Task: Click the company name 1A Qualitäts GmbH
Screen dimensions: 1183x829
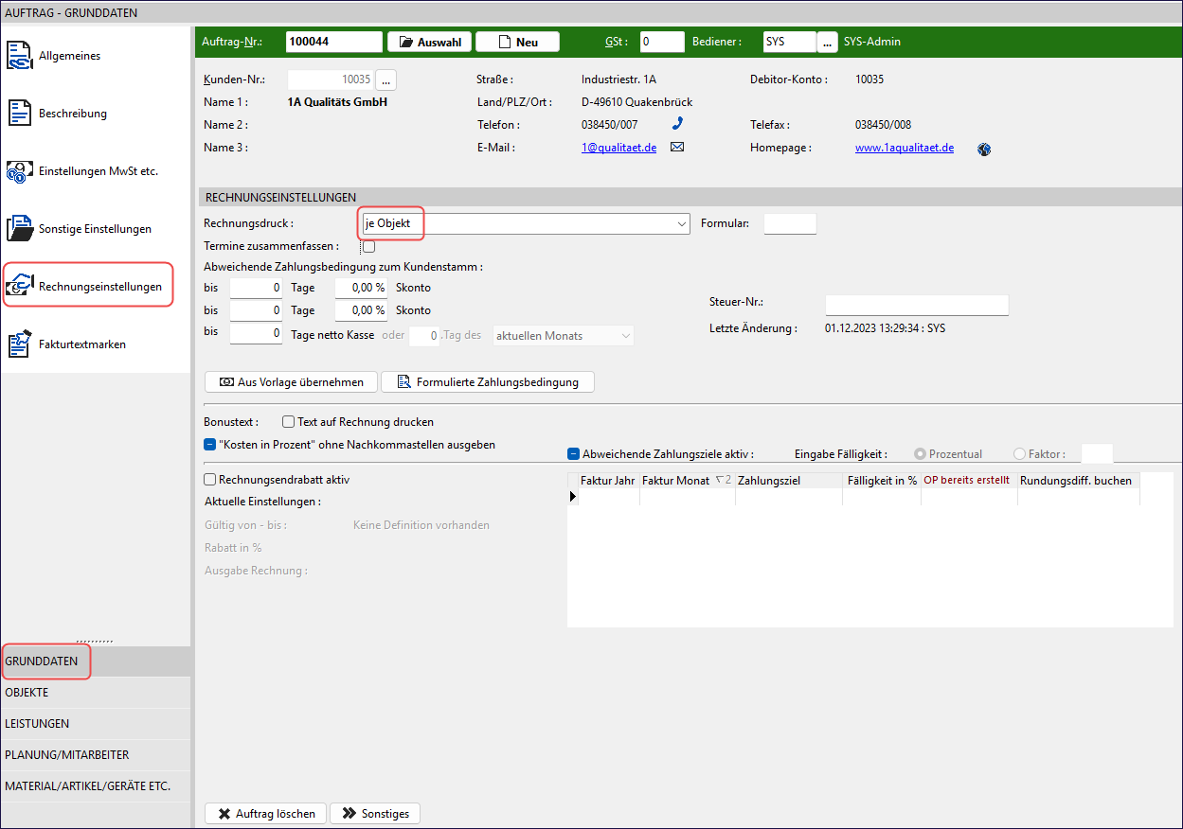Action: (337, 102)
